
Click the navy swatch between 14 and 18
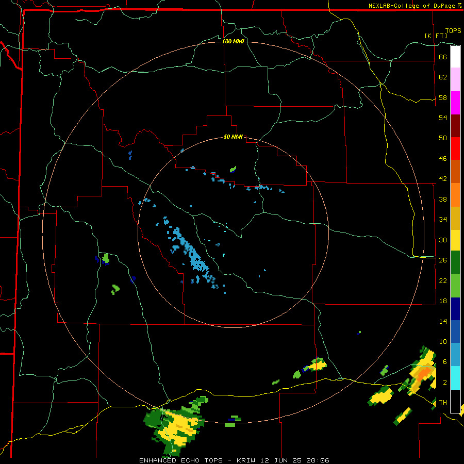click(455, 309)
